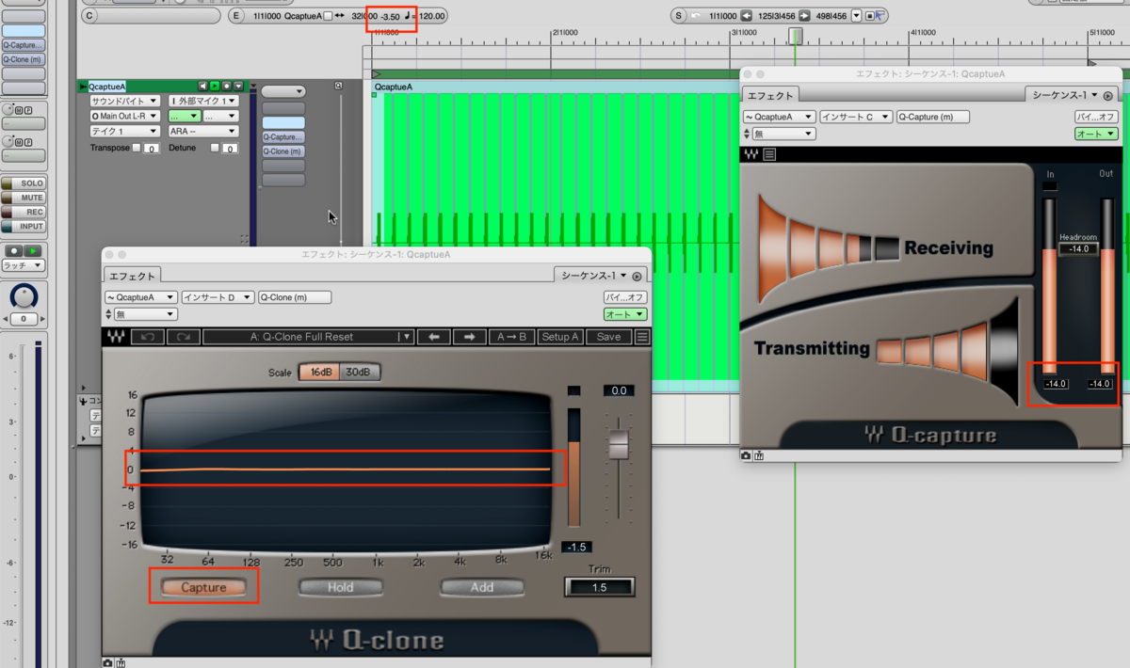
Task: Open the サウンドバイト dropdown on track
Action: [124, 101]
